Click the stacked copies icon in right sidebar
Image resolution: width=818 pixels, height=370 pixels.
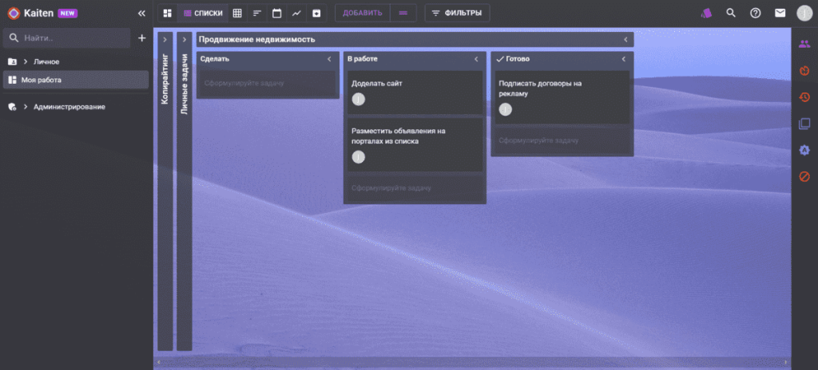tap(804, 124)
